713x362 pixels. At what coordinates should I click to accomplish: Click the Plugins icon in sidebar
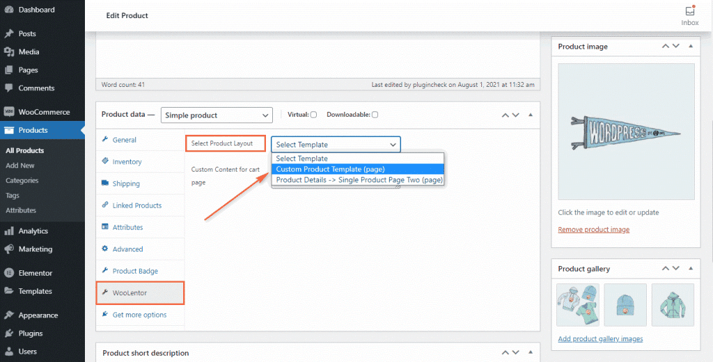coord(9,334)
